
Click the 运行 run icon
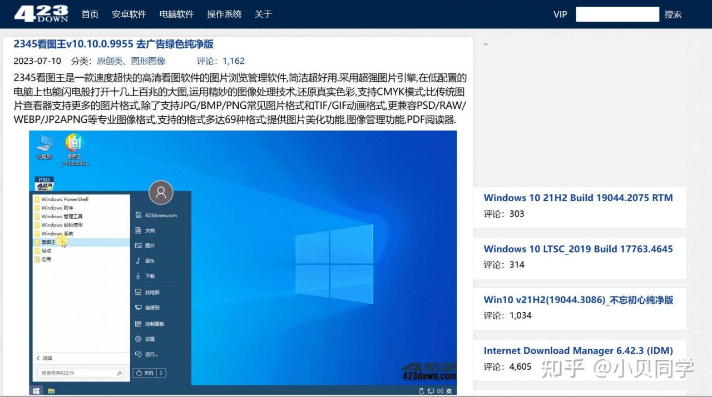pyautogui.click(x=139, y=354)
